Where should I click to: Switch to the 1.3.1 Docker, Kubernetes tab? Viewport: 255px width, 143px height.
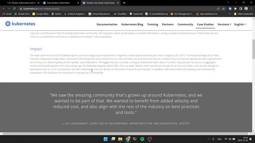(x=21, y=3)
